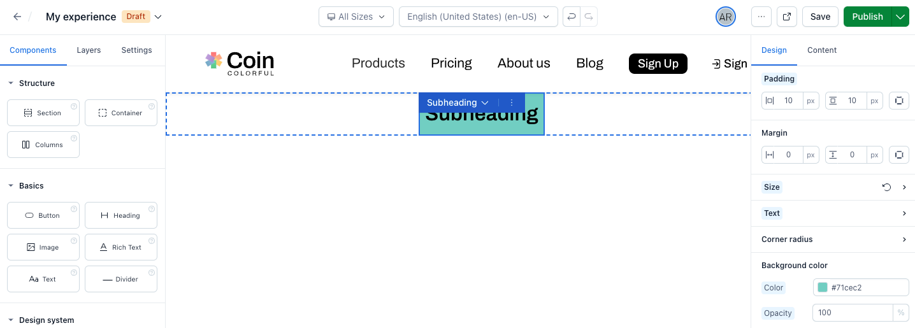Open the All Sizes dropdown
915x328 pixels.
356,17
